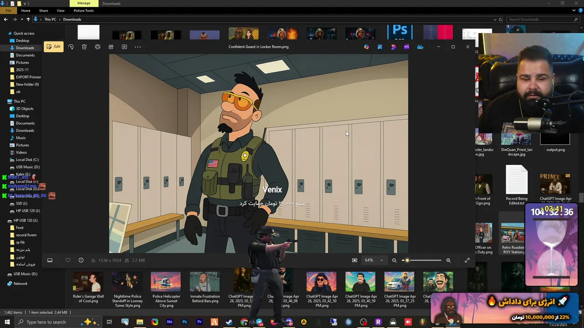Open the Picture Tools tab
Screen dimensions: 584x328
(83, 10)
